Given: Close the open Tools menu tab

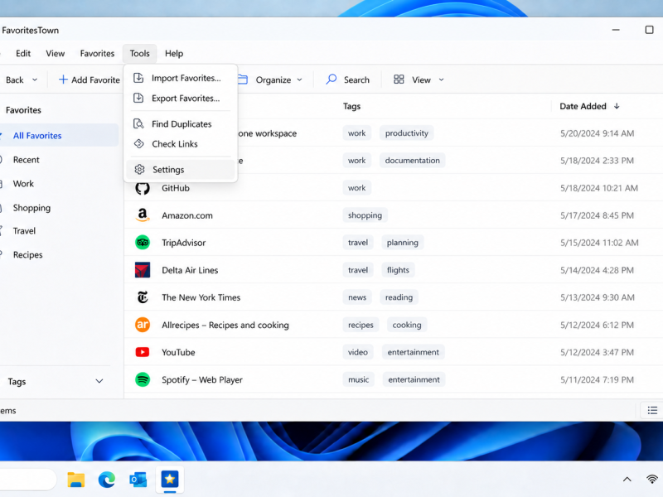Looking at the screenshot, I should [x=139, y=54].
